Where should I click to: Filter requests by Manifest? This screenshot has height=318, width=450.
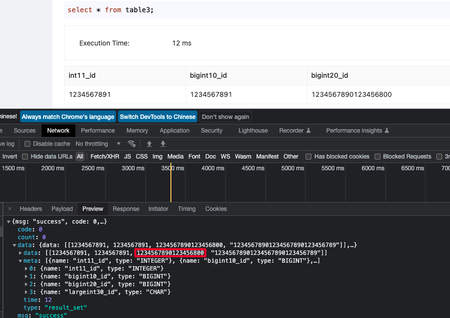point(267,157)
